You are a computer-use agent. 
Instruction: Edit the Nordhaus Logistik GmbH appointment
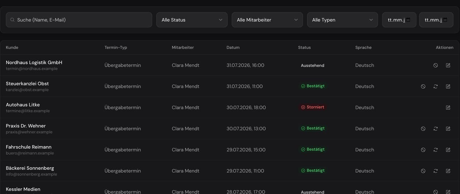point(448,65)
